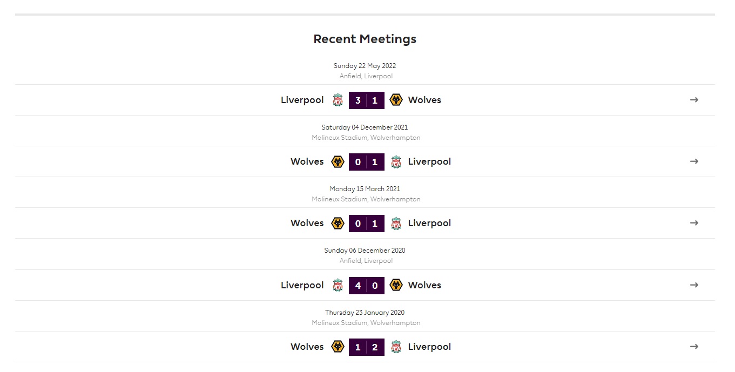Select Wolves team name in the 23 January 2020 row
The width and height of the screenshot is (735, 372).
(307, 347)
